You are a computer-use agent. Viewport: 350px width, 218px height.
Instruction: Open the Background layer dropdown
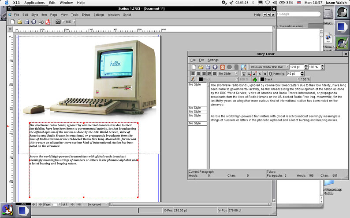96,205
